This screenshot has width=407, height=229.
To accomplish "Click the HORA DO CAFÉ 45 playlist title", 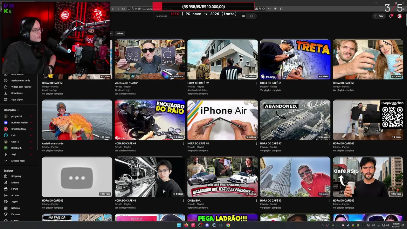I will pos(52,201).
